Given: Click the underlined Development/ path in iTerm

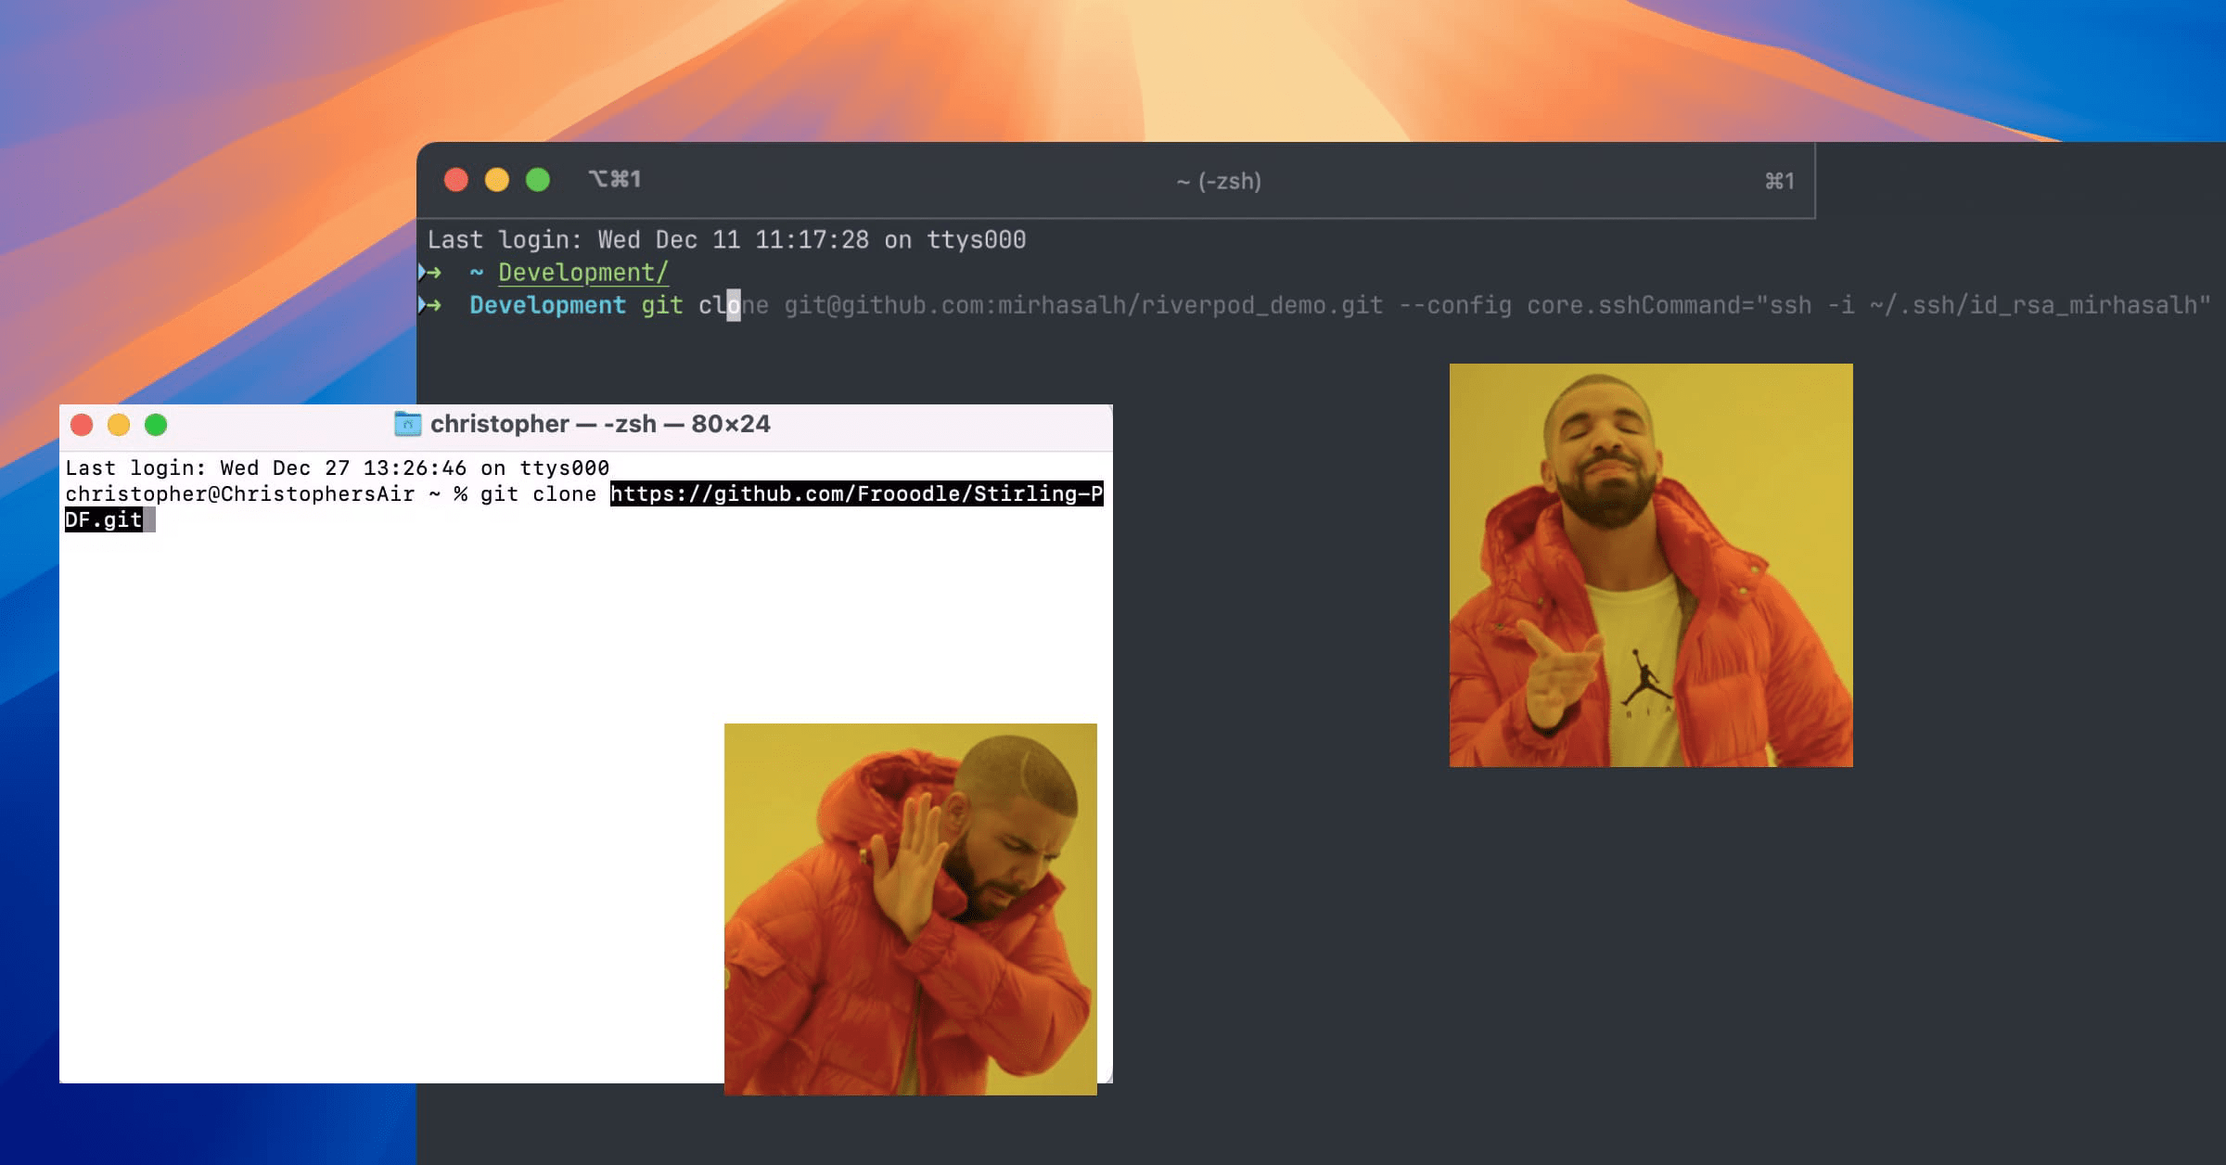Looking at the screenshot, I should click(x=583, y=273).
